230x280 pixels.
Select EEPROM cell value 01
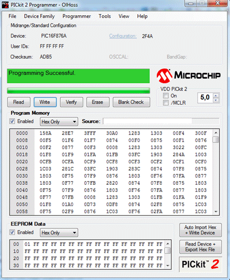click(x=27, y=244)
